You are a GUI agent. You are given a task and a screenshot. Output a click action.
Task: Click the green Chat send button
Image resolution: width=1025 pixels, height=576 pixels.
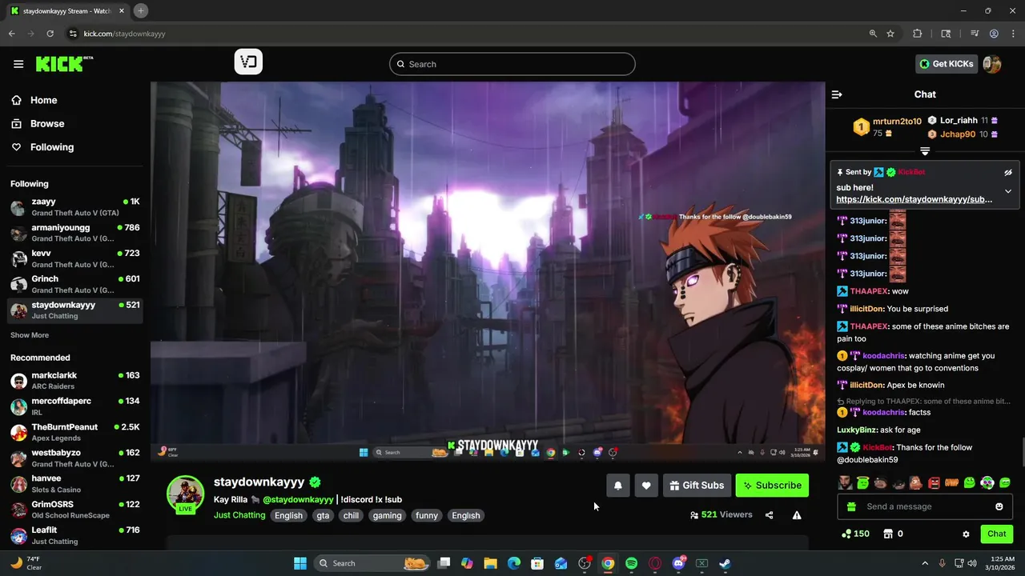(996, 534)
